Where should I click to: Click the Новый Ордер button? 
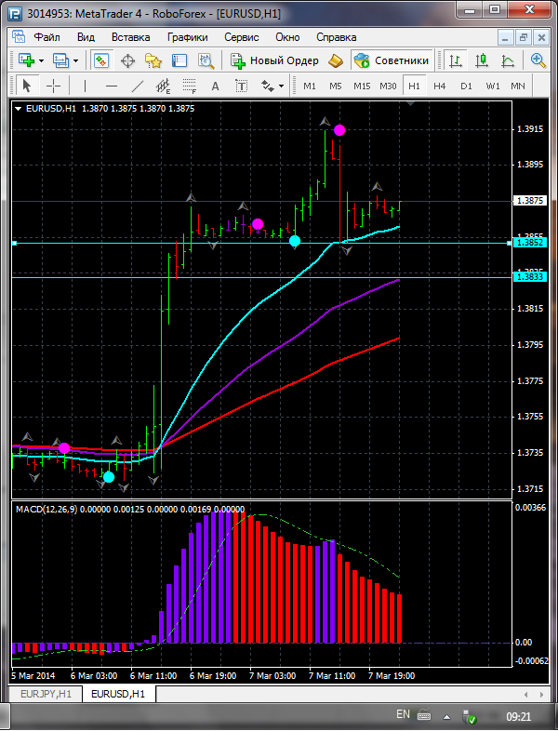coord(275,60)
